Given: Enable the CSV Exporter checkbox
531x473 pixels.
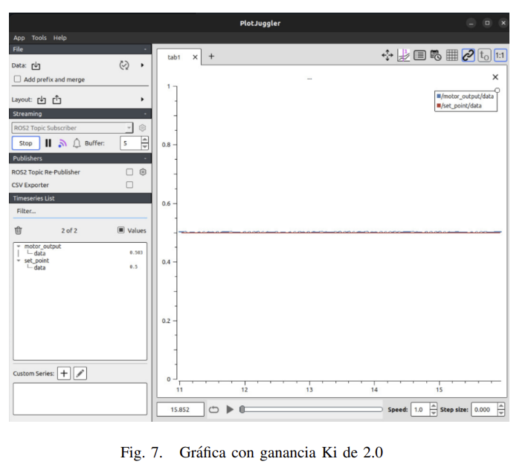Looking at the screenshot, I should (x=129, y=185).
